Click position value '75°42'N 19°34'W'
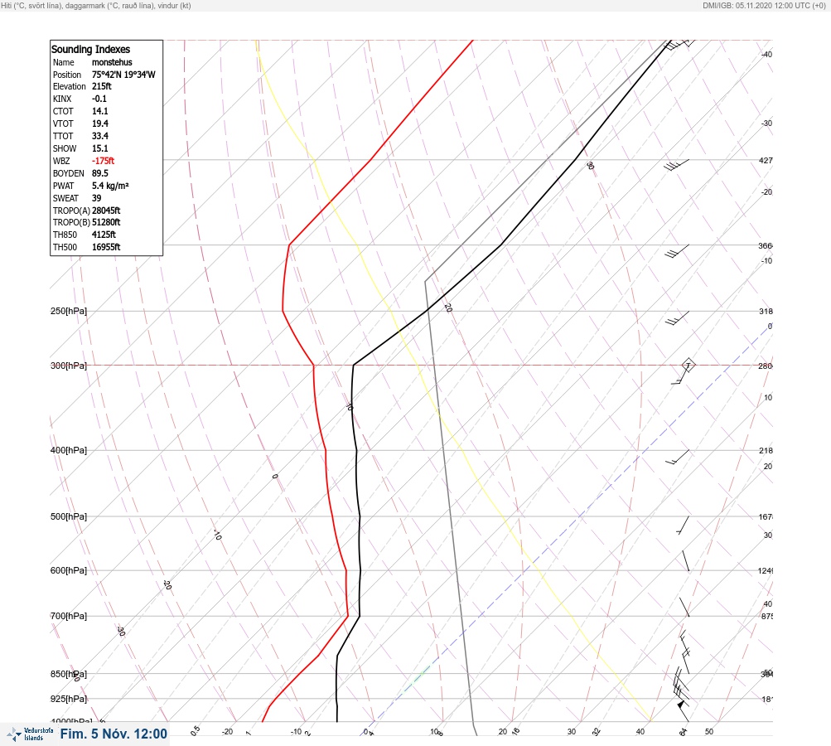The width and height of the screenshot is (831, 746). pos(123,75)
